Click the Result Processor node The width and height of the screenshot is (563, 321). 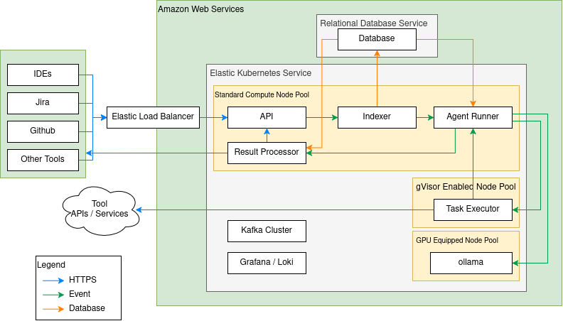267,153
